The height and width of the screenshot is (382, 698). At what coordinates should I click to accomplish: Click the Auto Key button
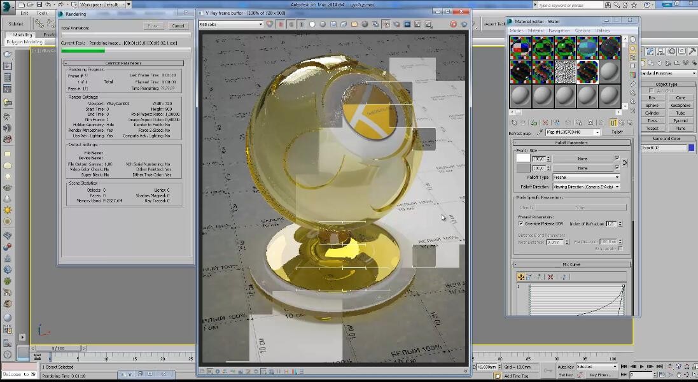[x=566, y=367]
